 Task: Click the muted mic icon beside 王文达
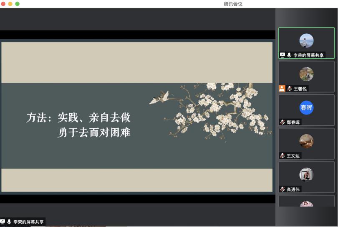point(283,155)
